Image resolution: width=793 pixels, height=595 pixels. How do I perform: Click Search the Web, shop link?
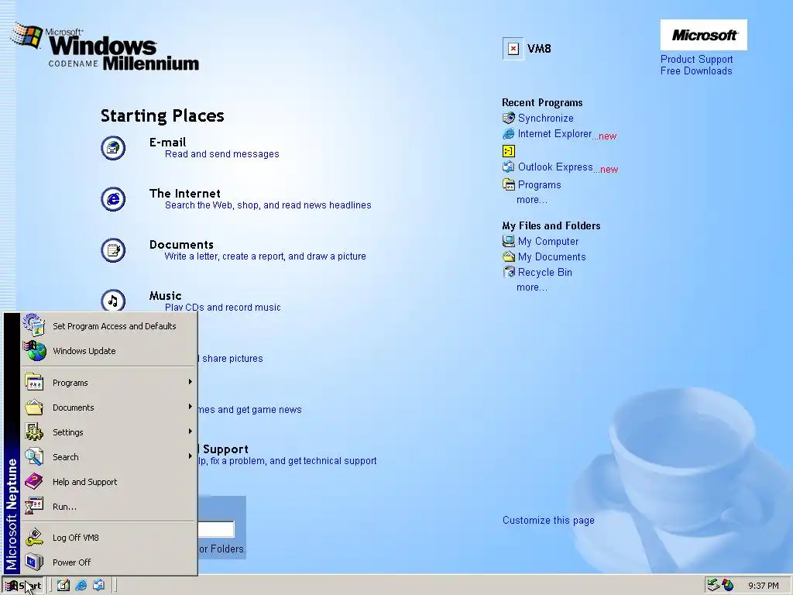pos(268,205)
